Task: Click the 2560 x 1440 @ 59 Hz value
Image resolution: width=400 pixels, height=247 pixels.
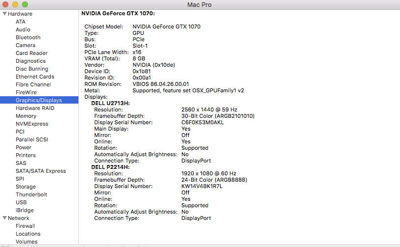Action: point(209,110)
